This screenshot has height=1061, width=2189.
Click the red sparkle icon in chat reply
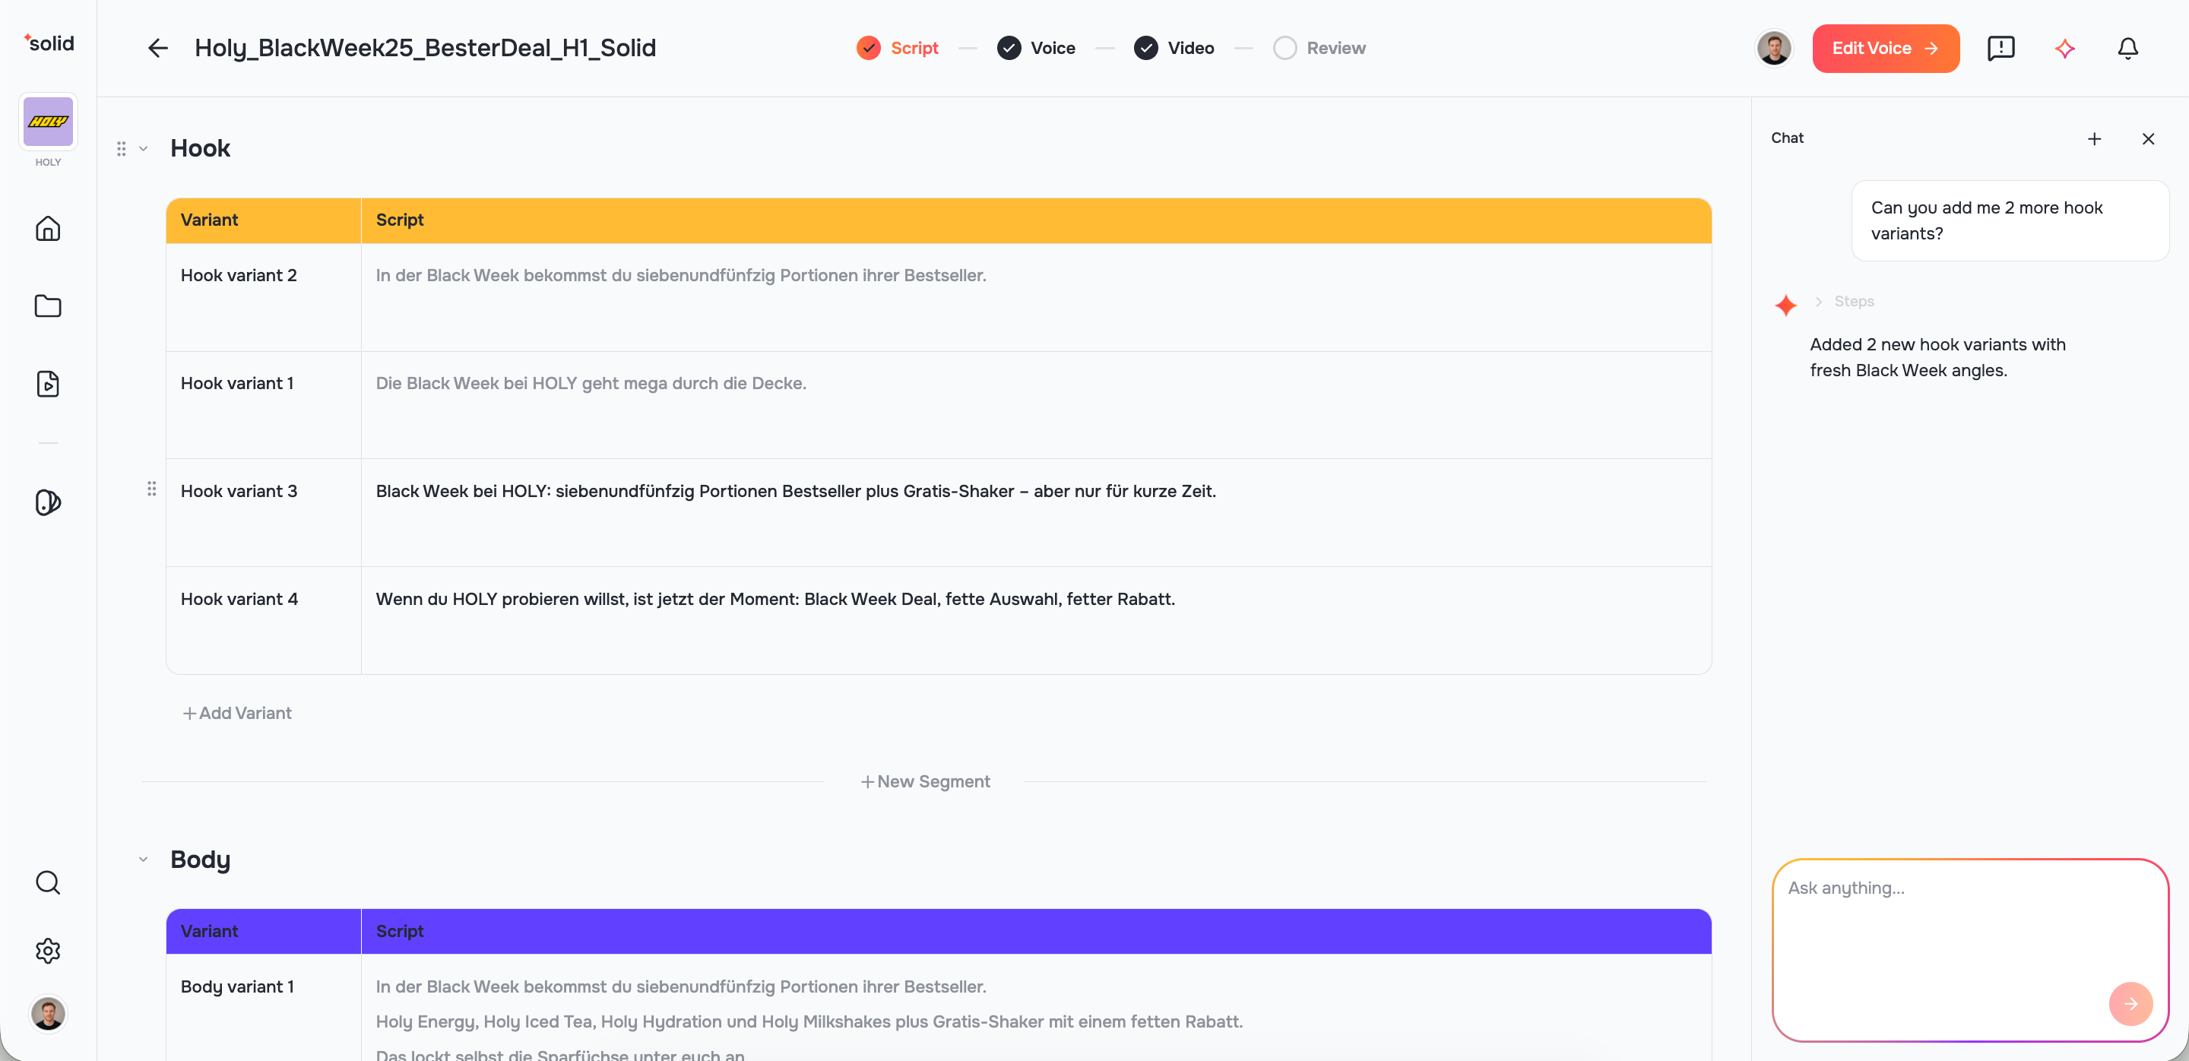[1786, 305]
